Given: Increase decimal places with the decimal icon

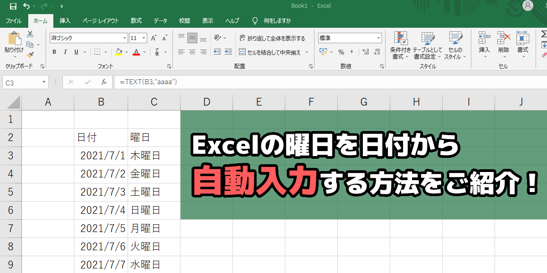Looking at the screenshot, I should (x=365, y=52).
